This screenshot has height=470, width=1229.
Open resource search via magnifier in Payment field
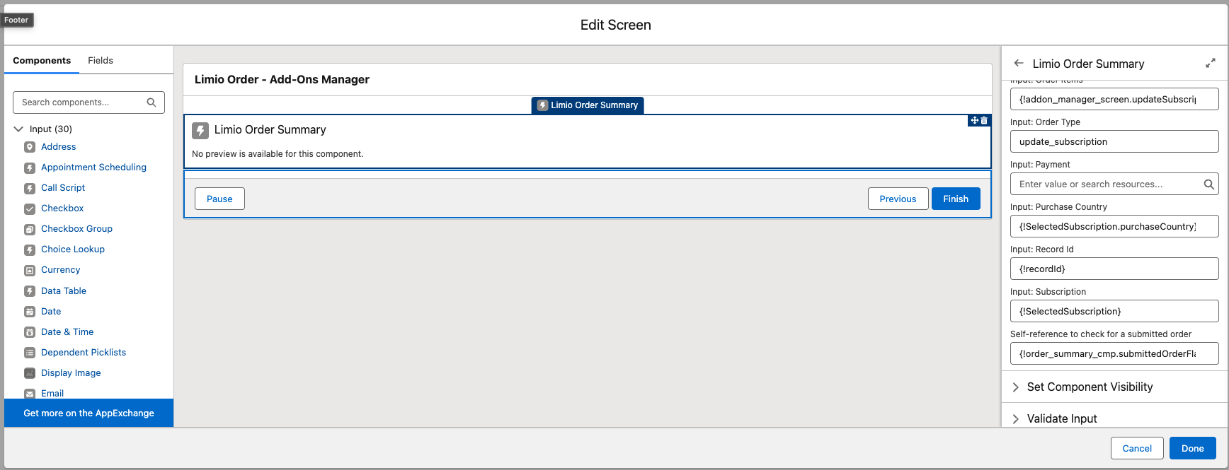click(x=1208, y=184)
